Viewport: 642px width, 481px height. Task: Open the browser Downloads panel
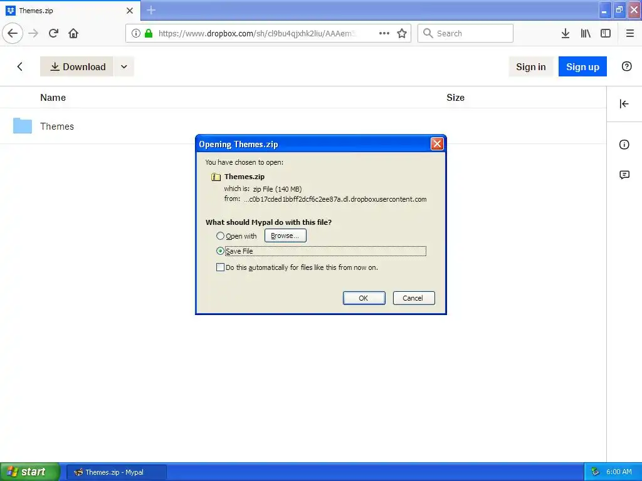565,33
